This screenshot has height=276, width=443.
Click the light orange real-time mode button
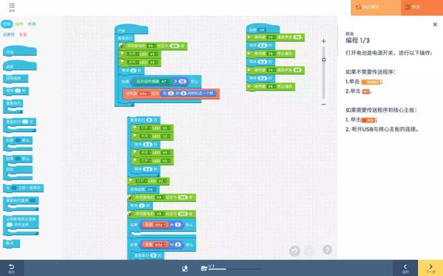[x=376, y=8]
